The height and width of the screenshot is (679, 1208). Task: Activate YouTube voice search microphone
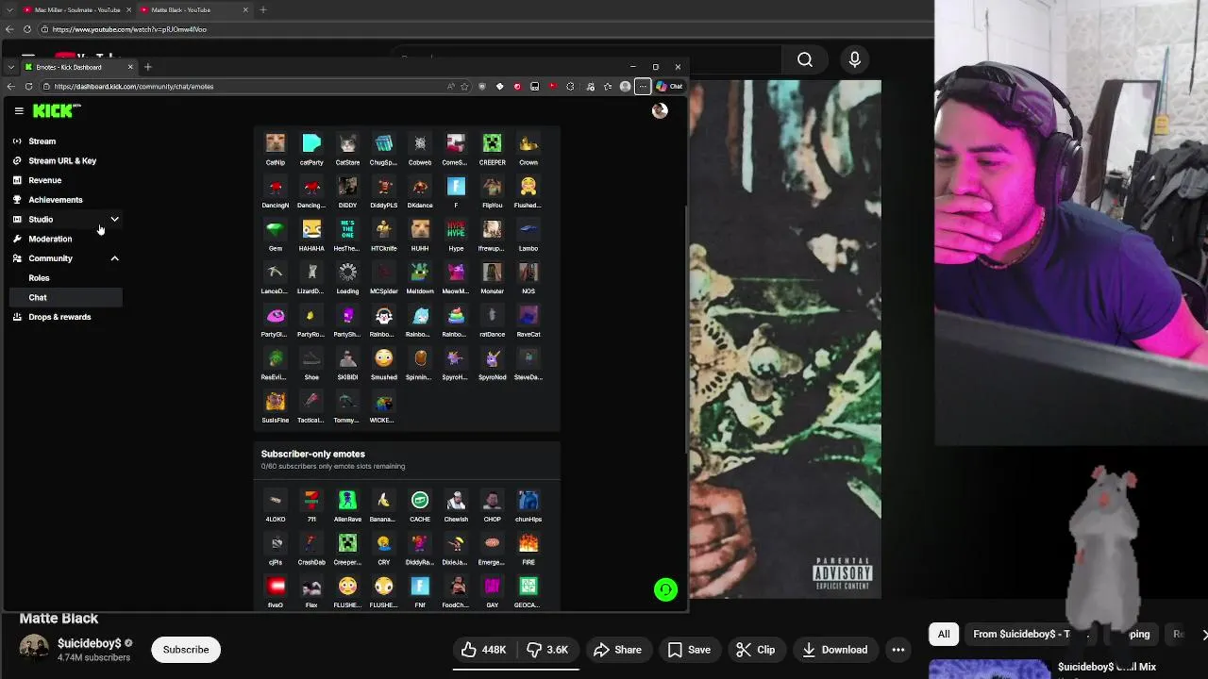[x=855, y=59]
